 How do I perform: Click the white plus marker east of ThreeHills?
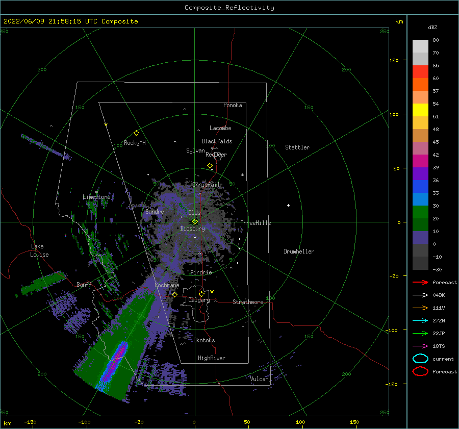click(288, 205)
